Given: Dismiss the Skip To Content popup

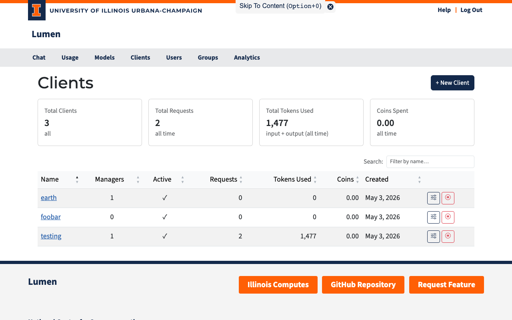Looking at the screenshot, I should click(330, 7).
